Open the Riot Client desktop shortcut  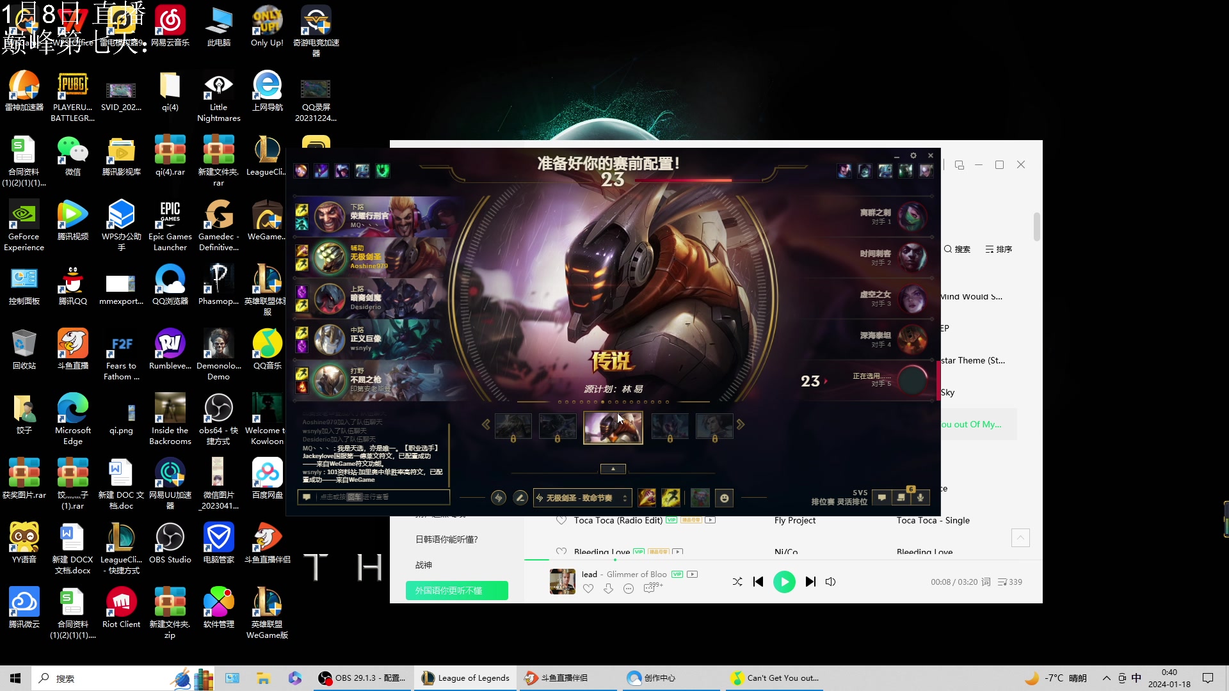point(121,608)
